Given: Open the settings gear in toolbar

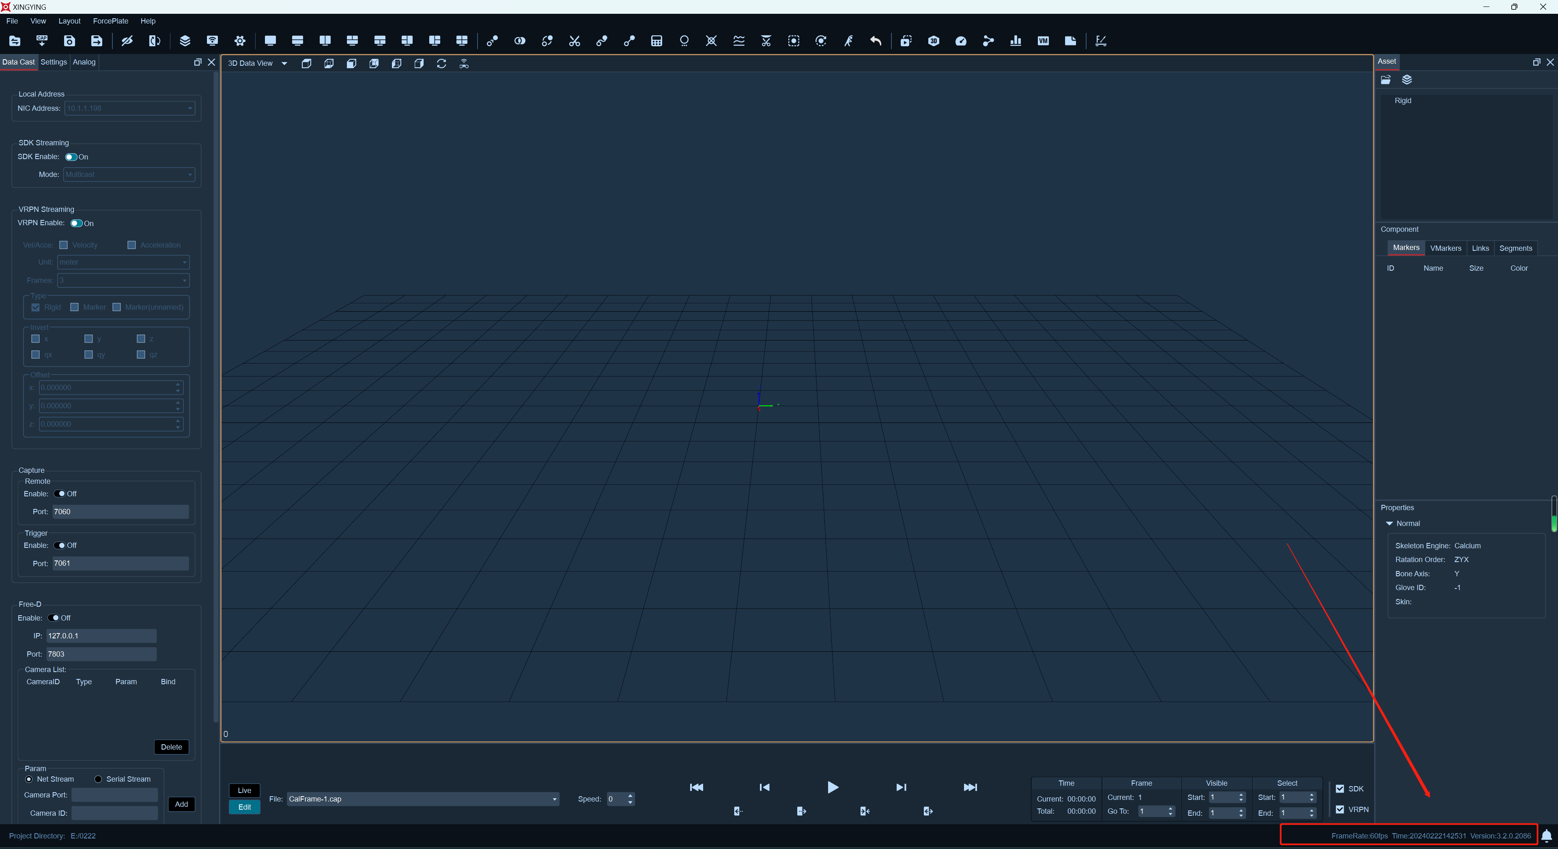Looking at the screenshot, I should pos(239,41).
